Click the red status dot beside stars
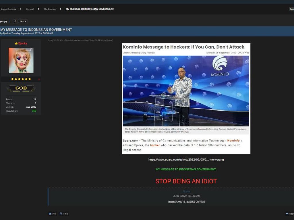Viewport: 294px width, 220px height. pyautogui.click(x=39, y=79)
